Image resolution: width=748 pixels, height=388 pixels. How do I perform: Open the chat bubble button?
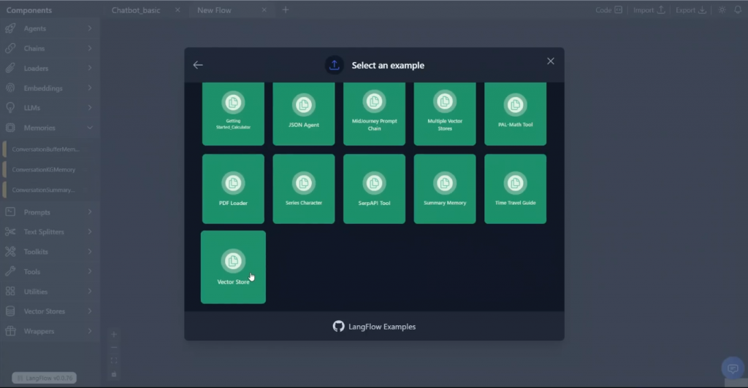tap(733, 368)
